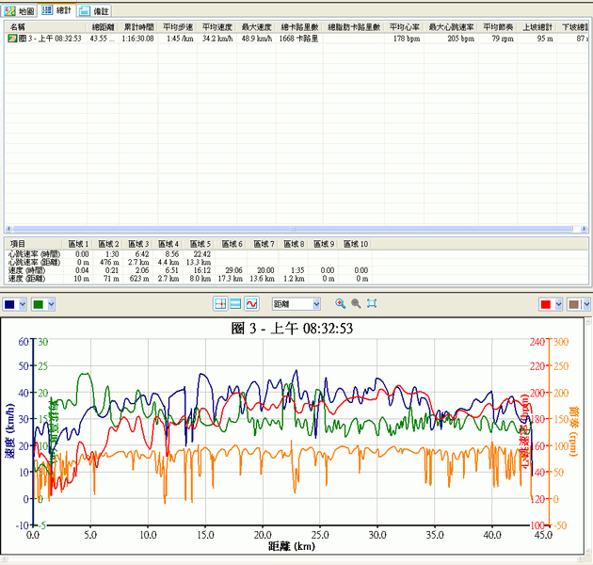The height and width of the screenshot is (565, 593).
Task: Zoom out on the chart with magnifier
Action: 356,304
